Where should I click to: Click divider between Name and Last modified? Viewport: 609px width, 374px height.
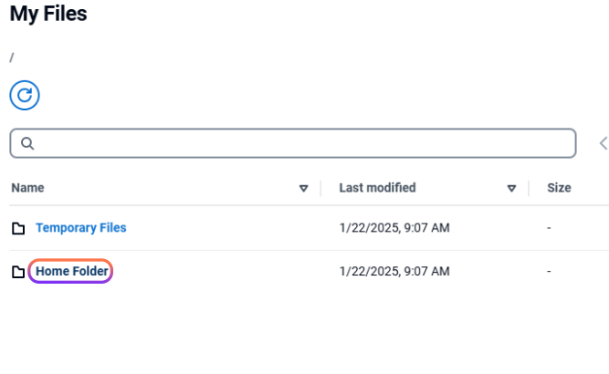coord(320,188)
